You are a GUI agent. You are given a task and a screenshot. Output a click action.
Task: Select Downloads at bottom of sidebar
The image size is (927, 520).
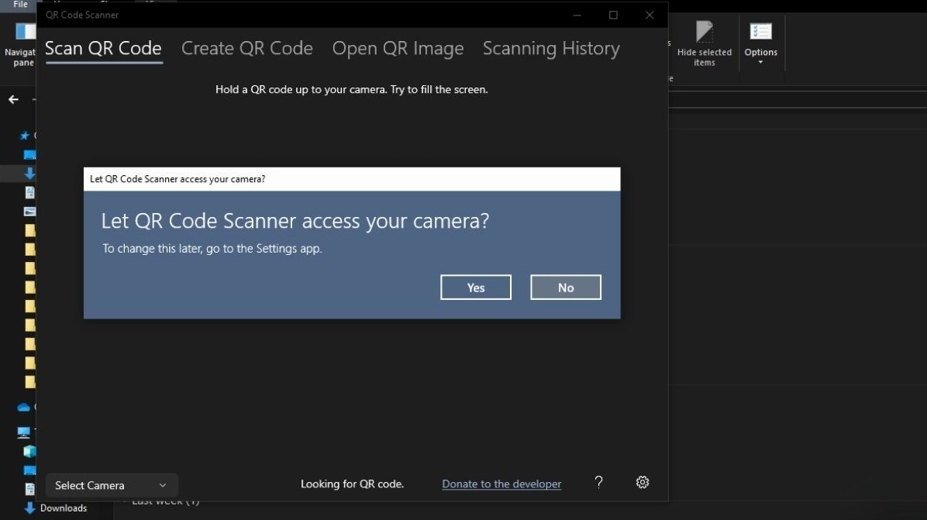pos(63,508)
